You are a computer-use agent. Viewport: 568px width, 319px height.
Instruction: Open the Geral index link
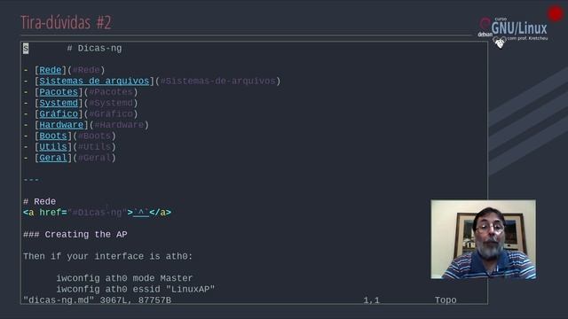[53, 158]
